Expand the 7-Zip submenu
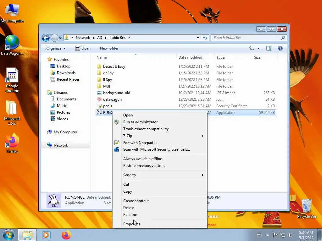This screenshot has width=322, height=241. [160, 136]
